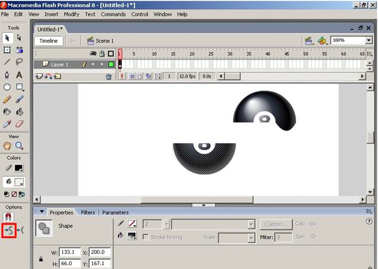The image size is (378, 269).
Task: Open the Commands menu
Action: [113, 15]
